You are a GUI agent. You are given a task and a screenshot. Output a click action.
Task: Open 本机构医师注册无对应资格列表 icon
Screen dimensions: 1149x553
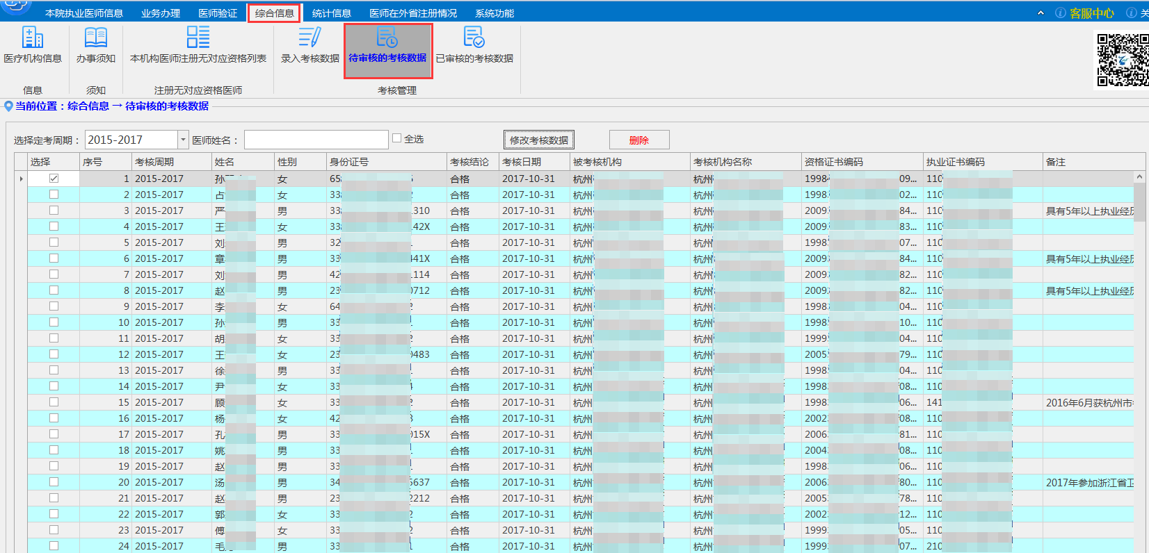click(198, 38)
